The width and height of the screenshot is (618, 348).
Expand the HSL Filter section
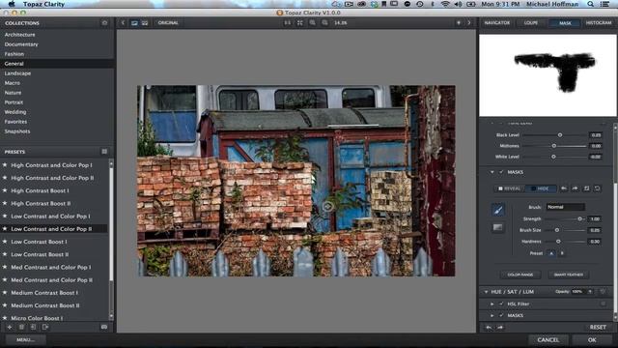tap(492, 304)
